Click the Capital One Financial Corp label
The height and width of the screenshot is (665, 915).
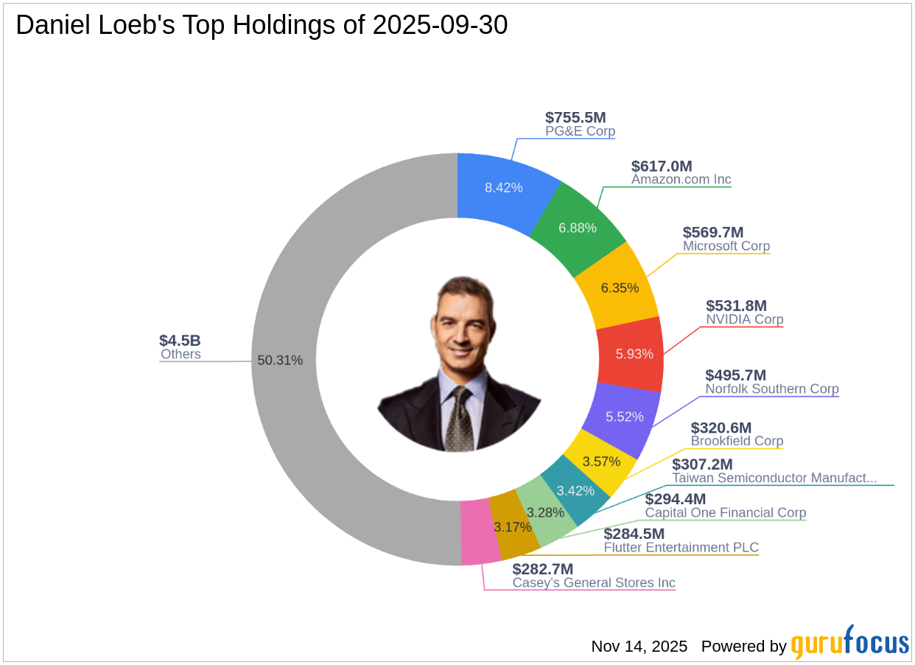(726, 512)
